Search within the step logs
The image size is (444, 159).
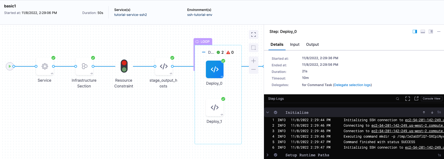click(397, 99)
